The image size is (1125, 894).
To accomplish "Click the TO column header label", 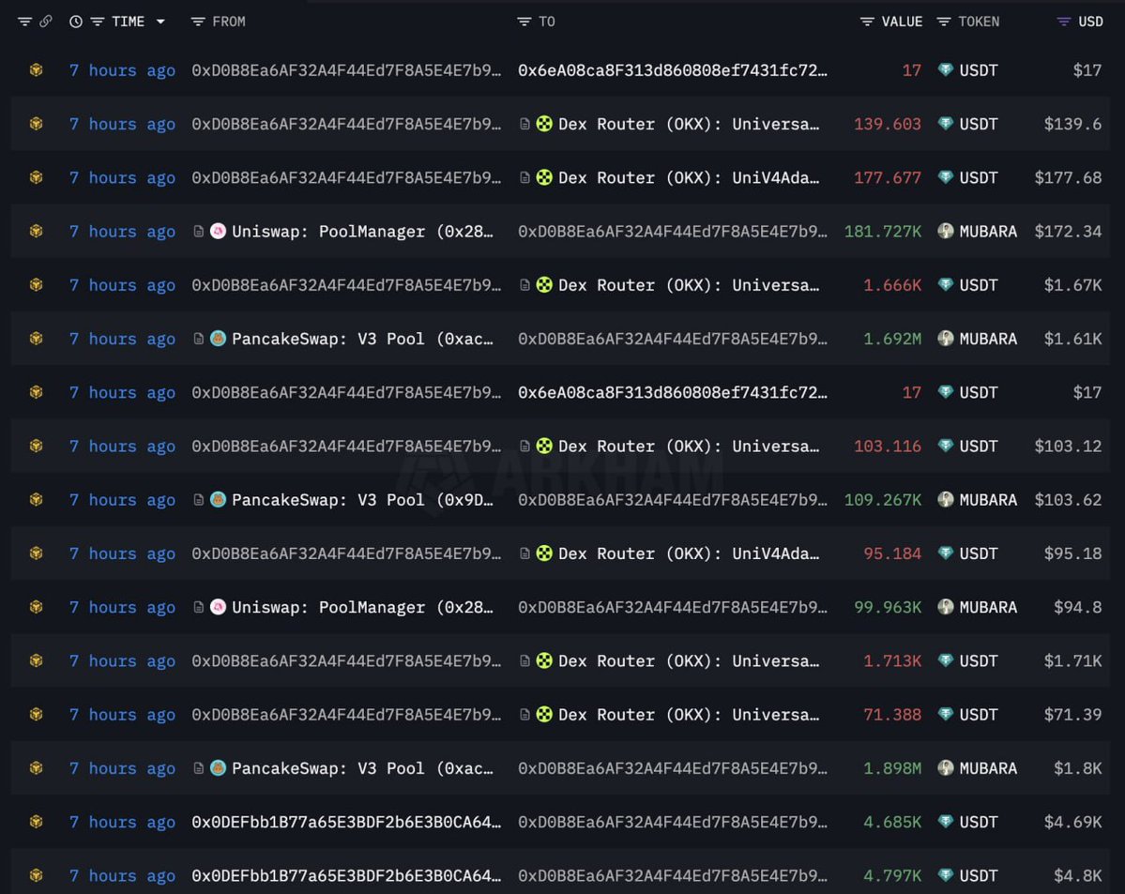I will pos(547,22).
